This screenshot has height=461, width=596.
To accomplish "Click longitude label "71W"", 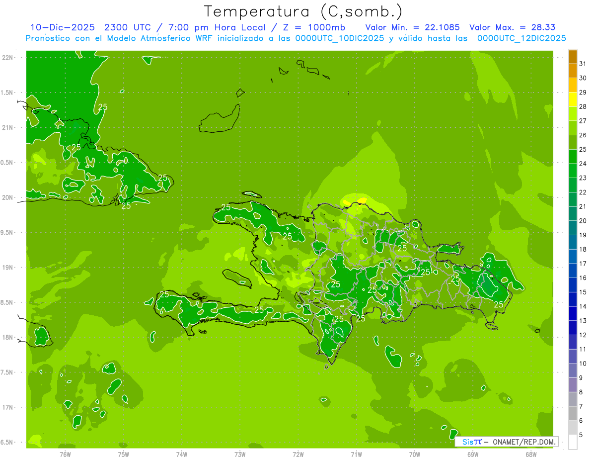I will point(356,454).
